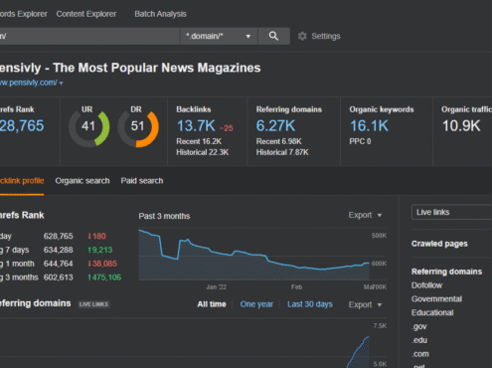Click the 634,288 avg 7 days value

(58, 250)
